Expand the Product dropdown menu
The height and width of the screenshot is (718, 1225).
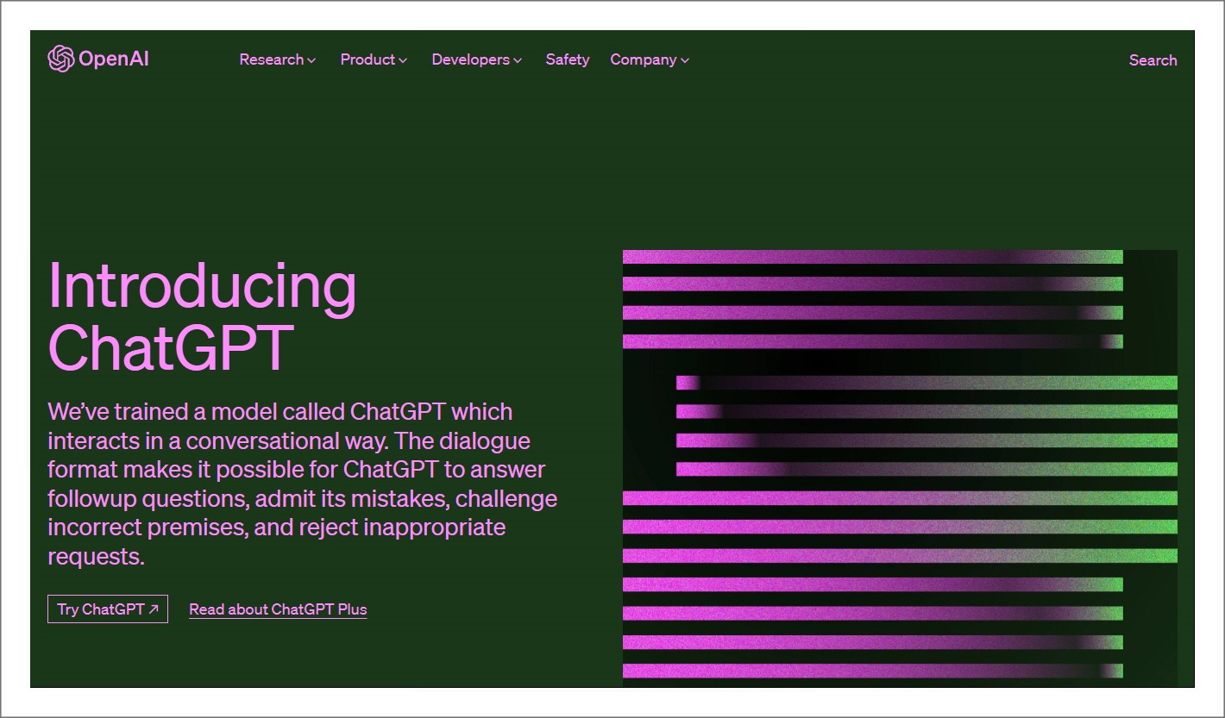[374, 59]
